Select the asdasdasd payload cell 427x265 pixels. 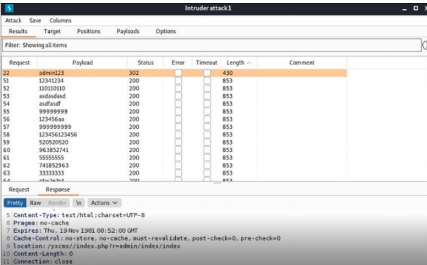(x=52, y=96)
